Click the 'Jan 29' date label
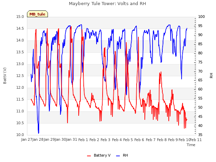 pyautogui.click(x=49, y=140)
